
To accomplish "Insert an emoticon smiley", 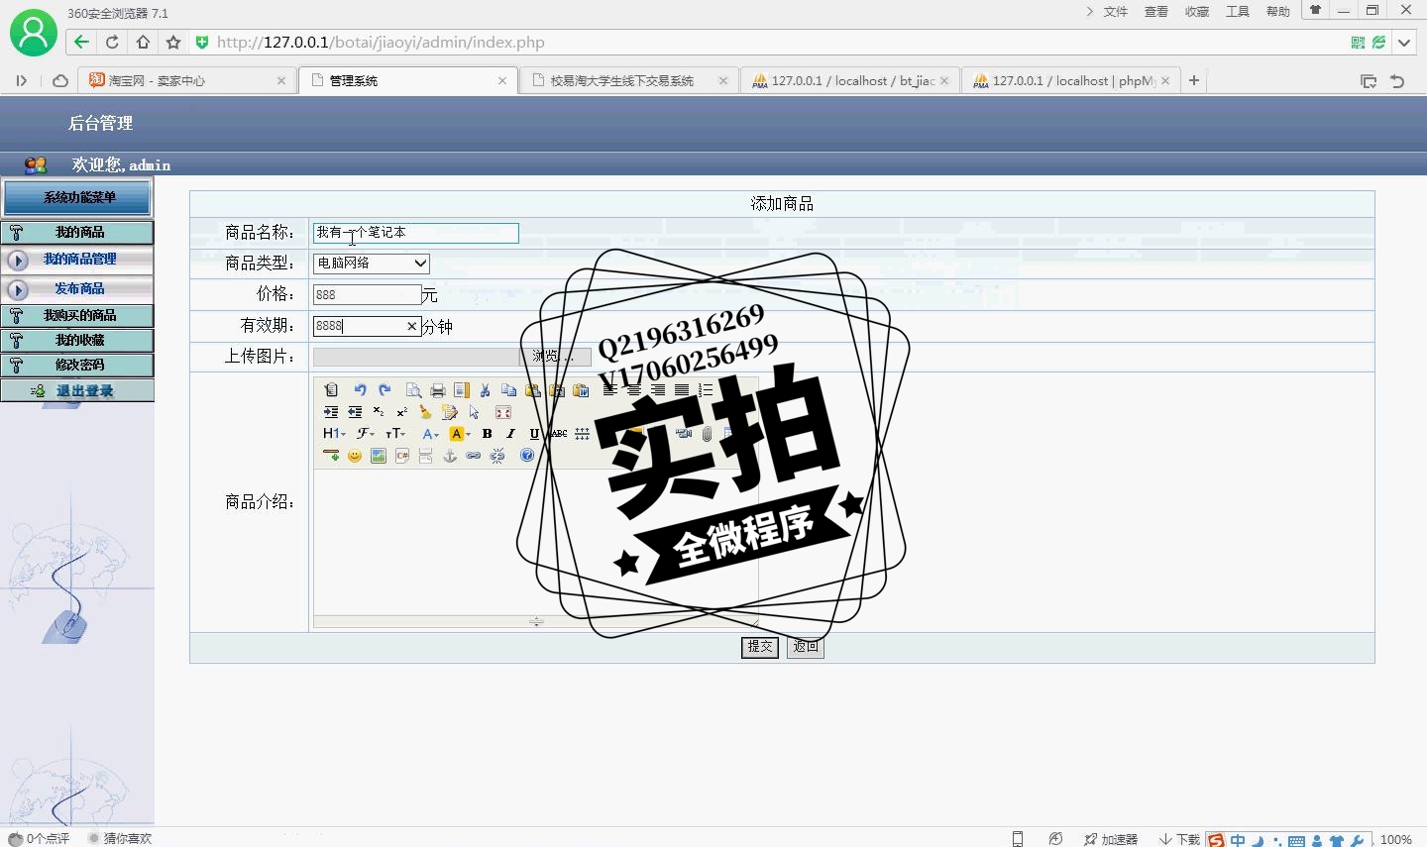I will coord(355,456).
